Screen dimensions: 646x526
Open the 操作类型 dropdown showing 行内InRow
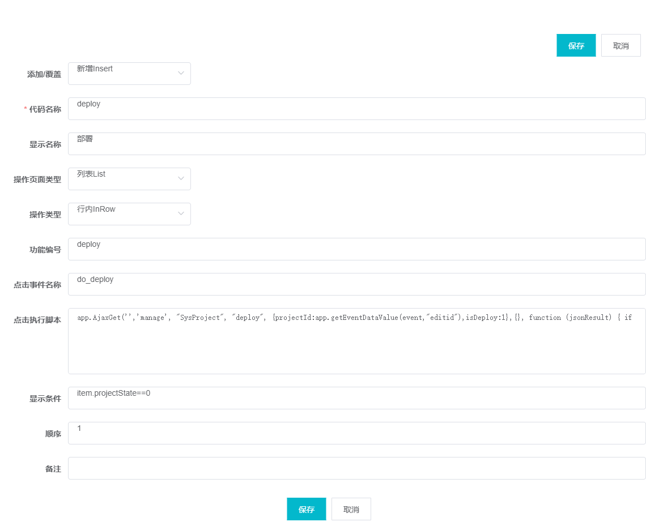coord(129,214)
